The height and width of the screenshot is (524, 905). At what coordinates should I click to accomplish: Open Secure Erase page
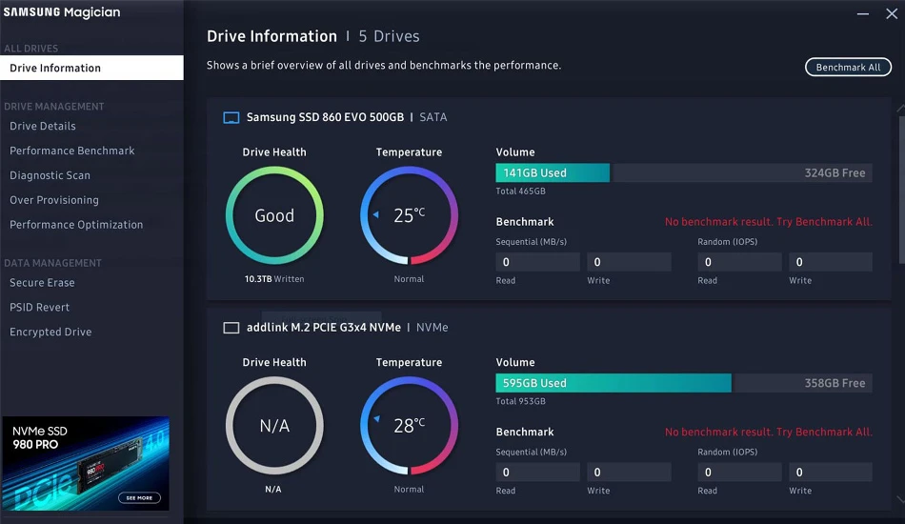[42, 283]
